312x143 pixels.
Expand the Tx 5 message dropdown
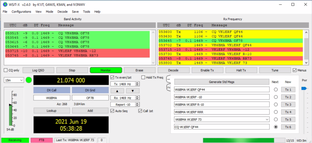click(x=267, y=119)
